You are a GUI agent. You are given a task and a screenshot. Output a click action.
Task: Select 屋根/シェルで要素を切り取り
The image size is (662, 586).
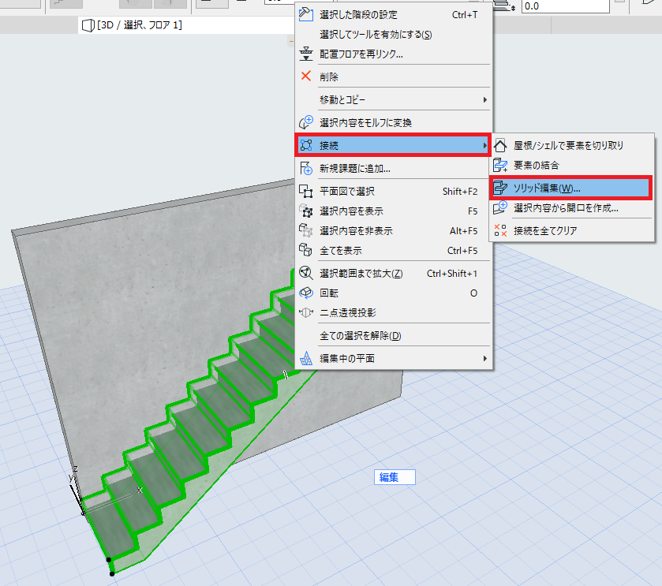click(571, 146)
